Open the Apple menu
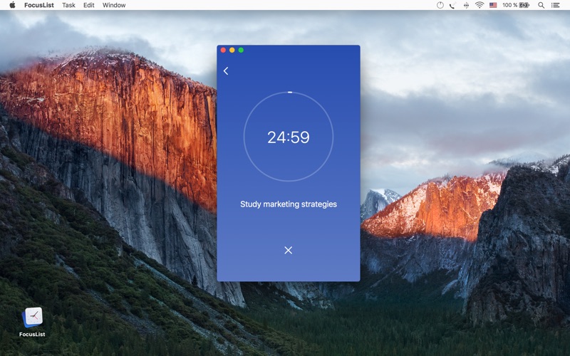The image size is (570, 356). tap(12, 5)
